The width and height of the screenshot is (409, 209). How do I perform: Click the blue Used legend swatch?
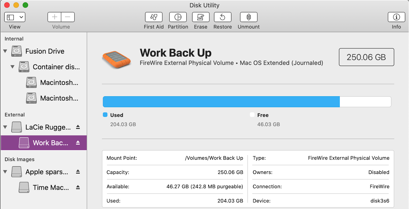click(x=105, y=115)
